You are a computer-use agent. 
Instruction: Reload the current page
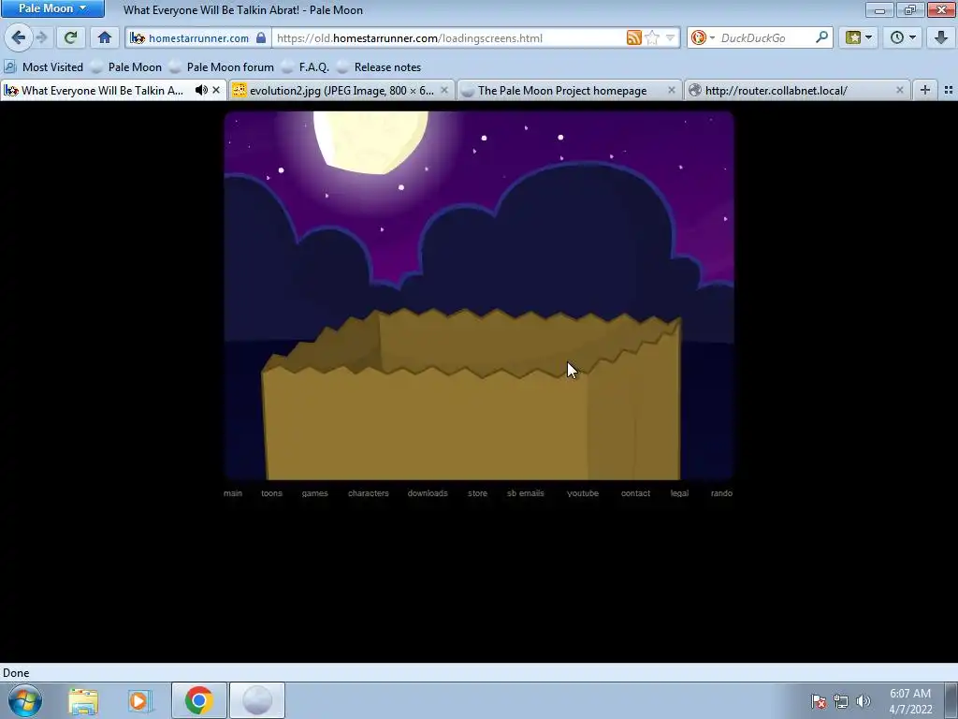pyautogui.click(x=70, y=37)
